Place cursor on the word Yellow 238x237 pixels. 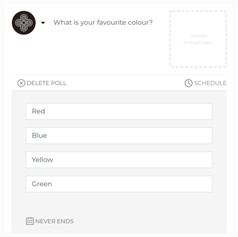tap(42, 160)
